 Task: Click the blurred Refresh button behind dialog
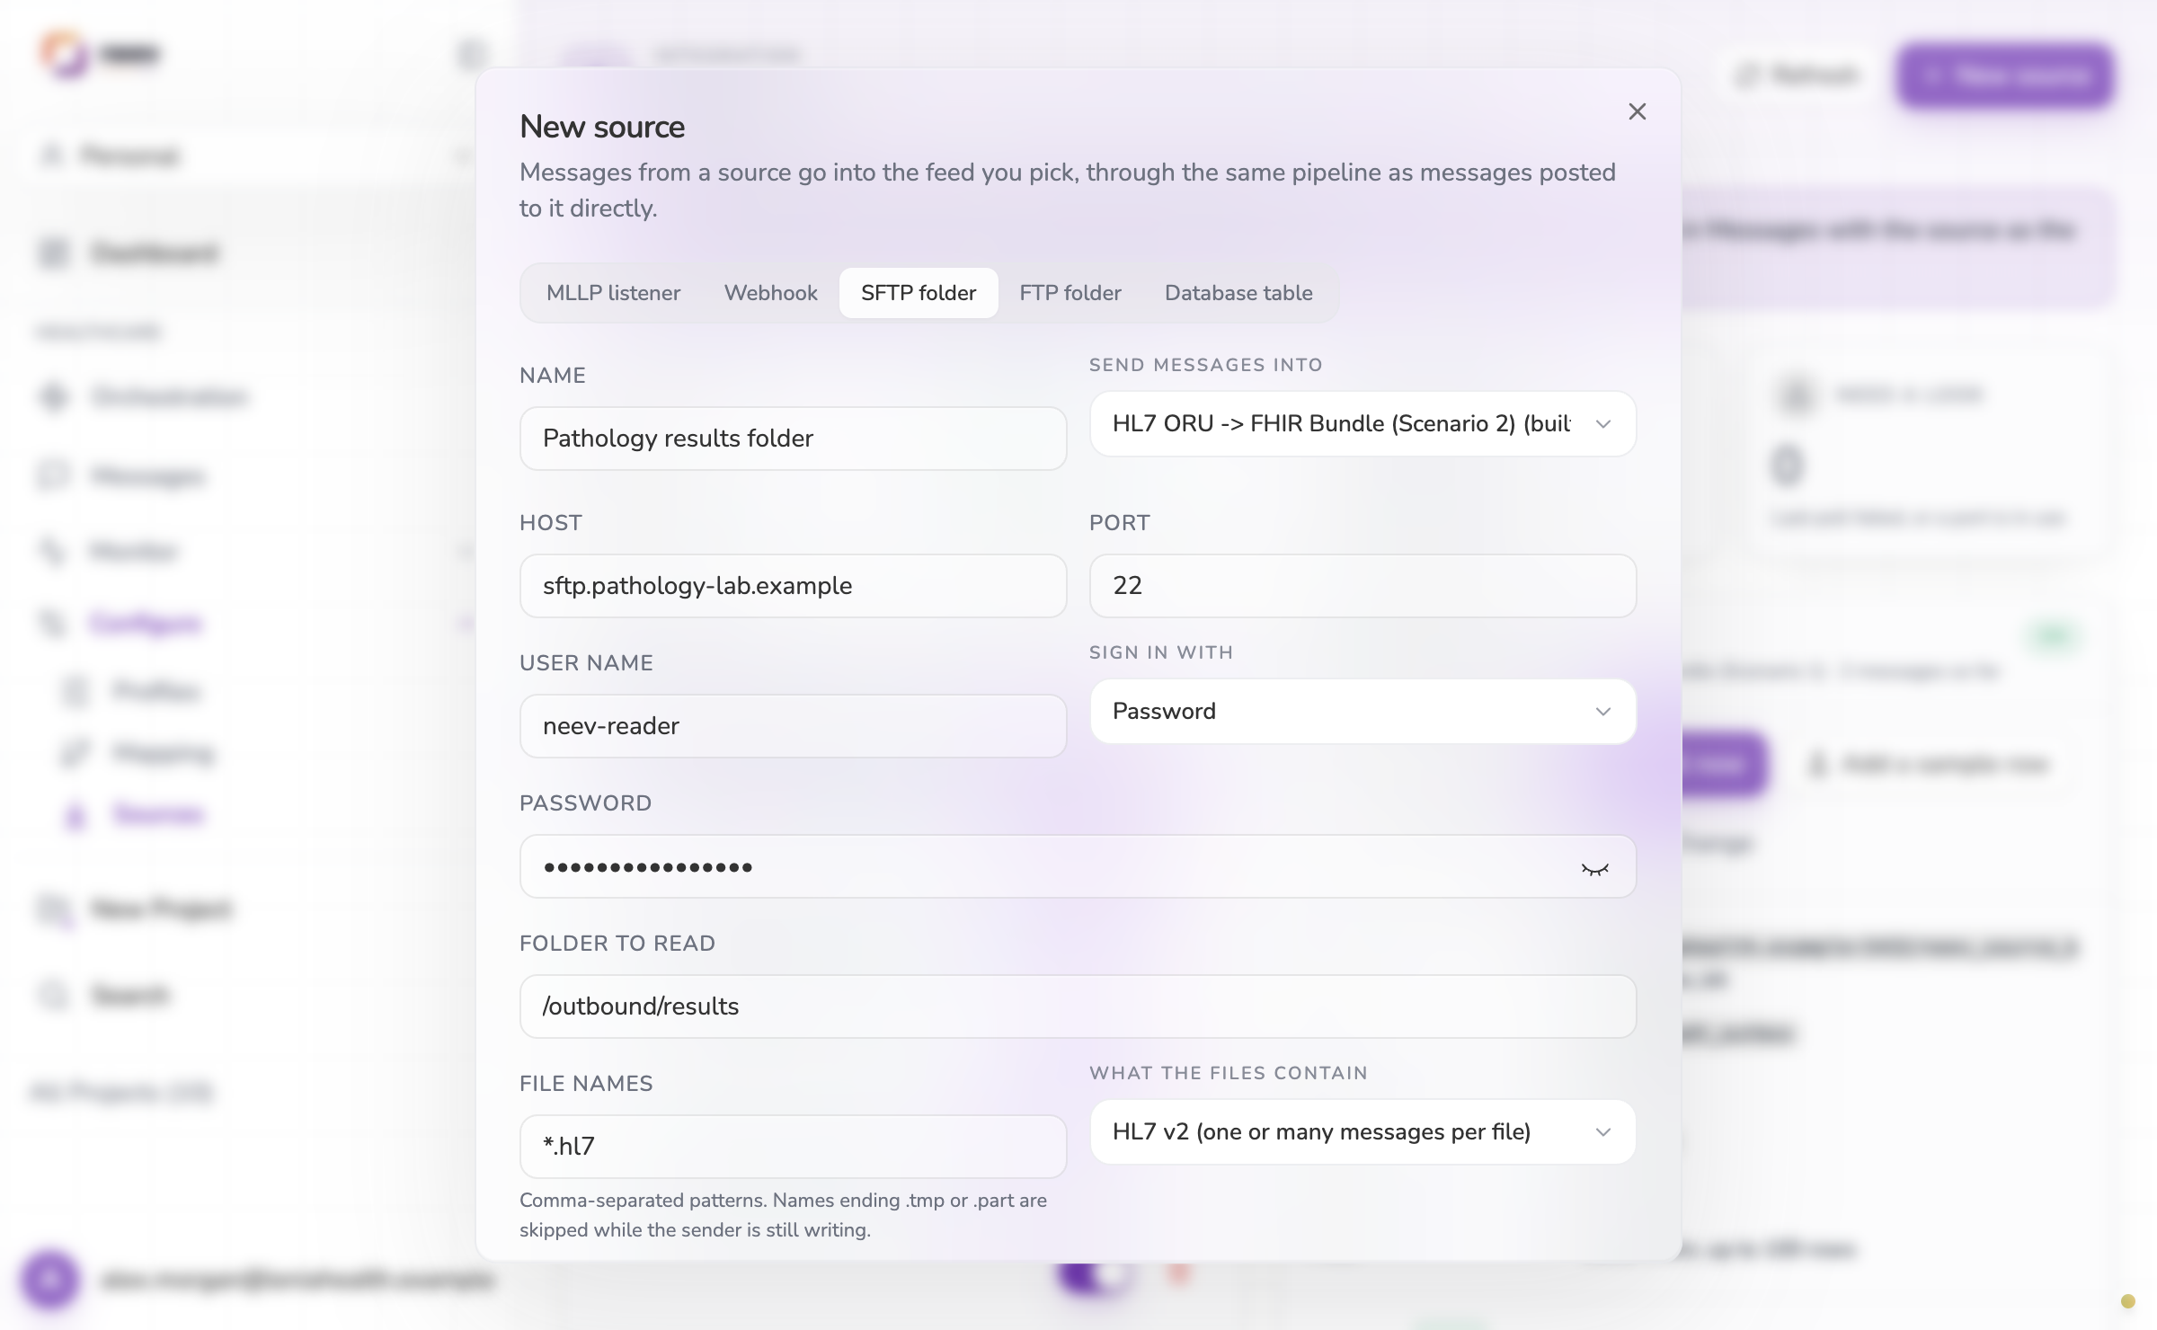(1797, 75)
